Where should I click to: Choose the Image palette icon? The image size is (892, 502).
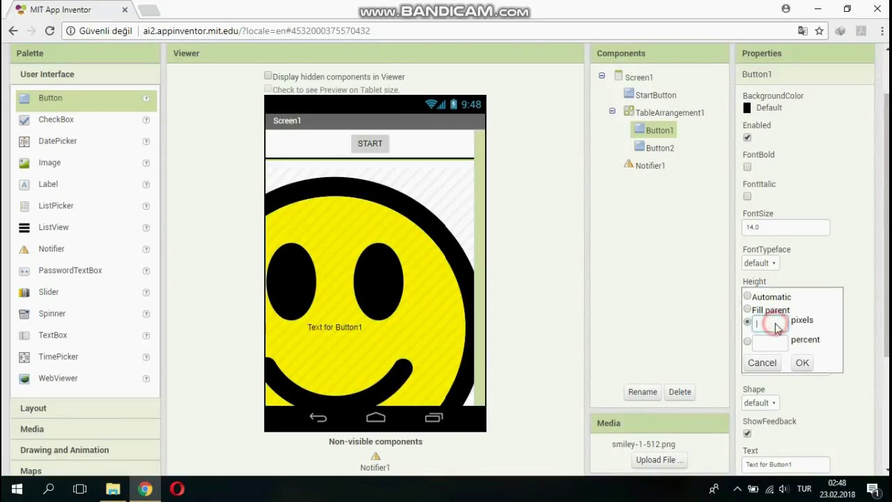coord(24,163)
